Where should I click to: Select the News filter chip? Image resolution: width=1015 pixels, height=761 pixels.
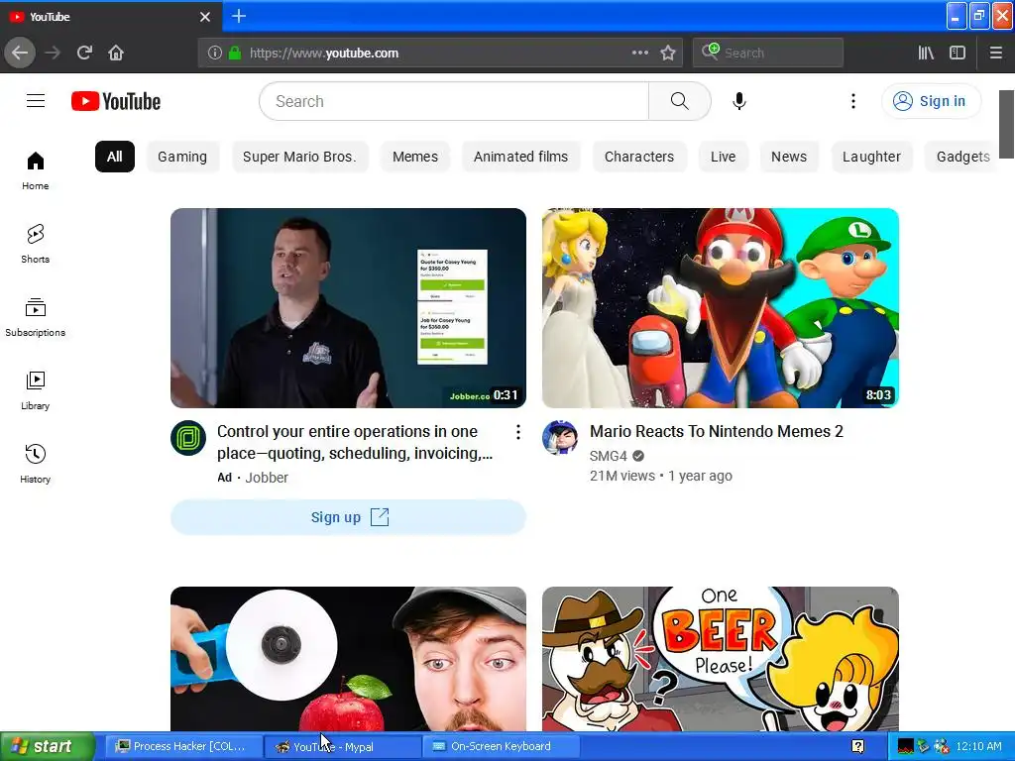788,157
